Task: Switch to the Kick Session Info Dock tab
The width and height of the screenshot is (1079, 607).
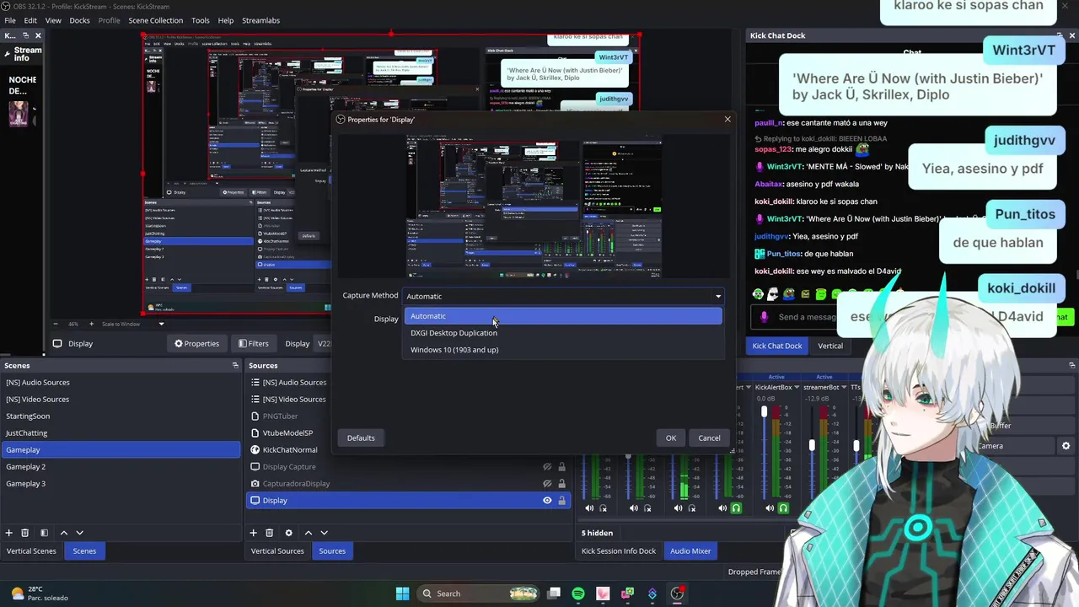Action: click(x=619, y=551)
